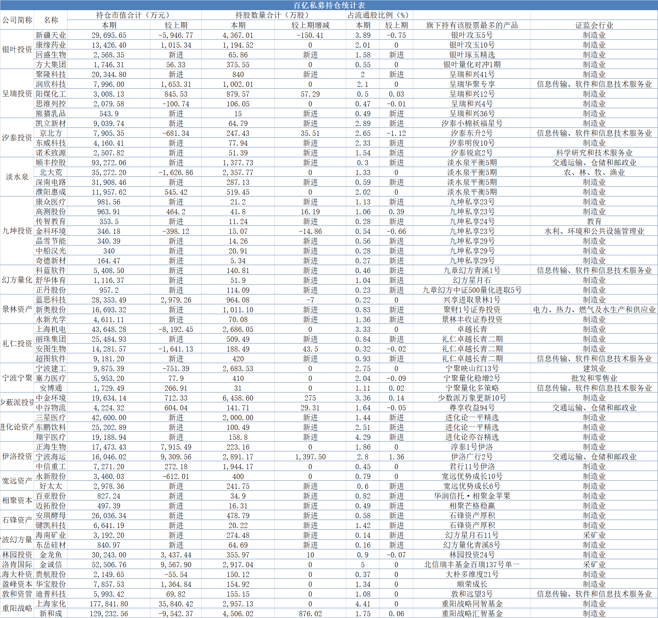Select the industry cell 科学研究和技术服务业
Image resolution: width=658 pixels, height=618 pixels.
(594, 153)
